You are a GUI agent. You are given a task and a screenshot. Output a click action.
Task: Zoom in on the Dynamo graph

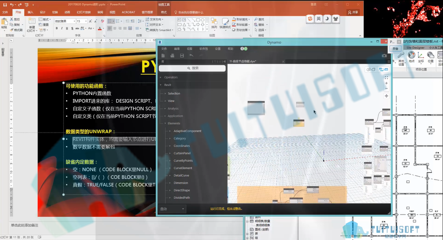pyautogui.click(x=386, y=83)
